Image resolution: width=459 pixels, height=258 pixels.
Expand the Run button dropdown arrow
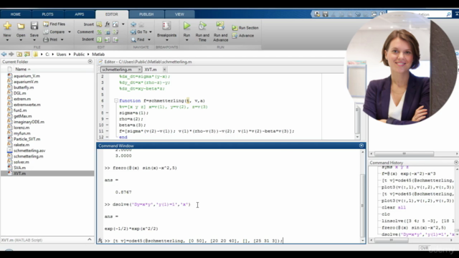[186, 40]
